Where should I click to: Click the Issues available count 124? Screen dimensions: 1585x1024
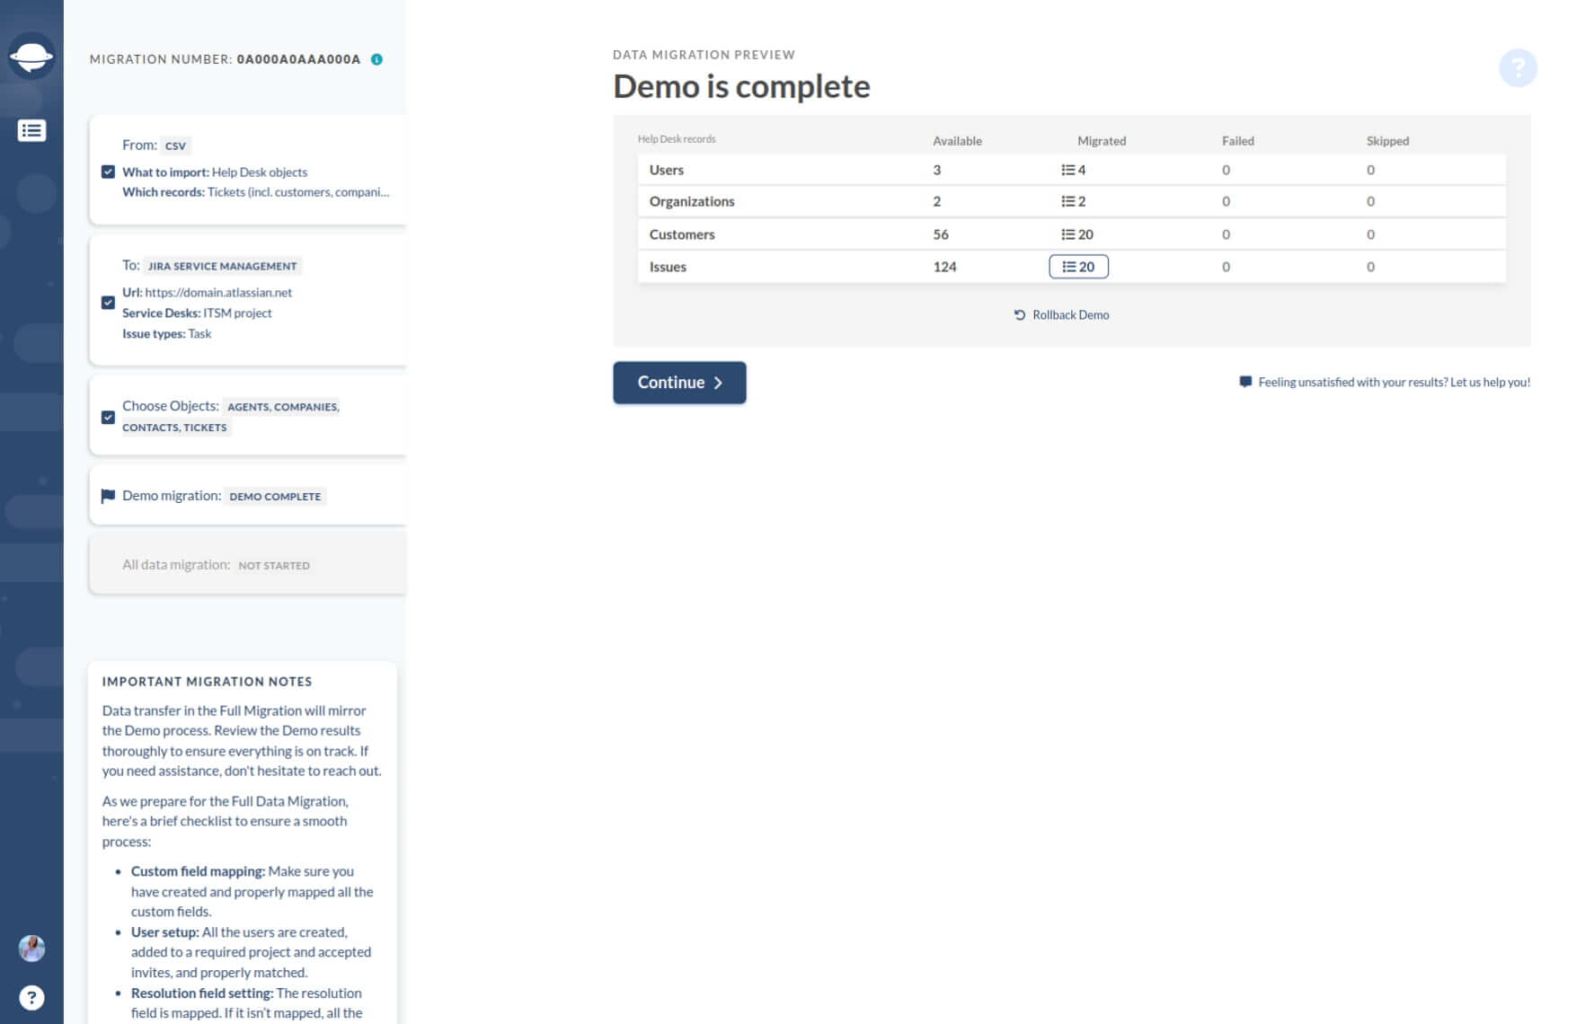[x=944, y=267]
